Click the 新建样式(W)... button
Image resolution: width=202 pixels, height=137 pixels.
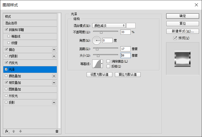[x=183, y=31]
